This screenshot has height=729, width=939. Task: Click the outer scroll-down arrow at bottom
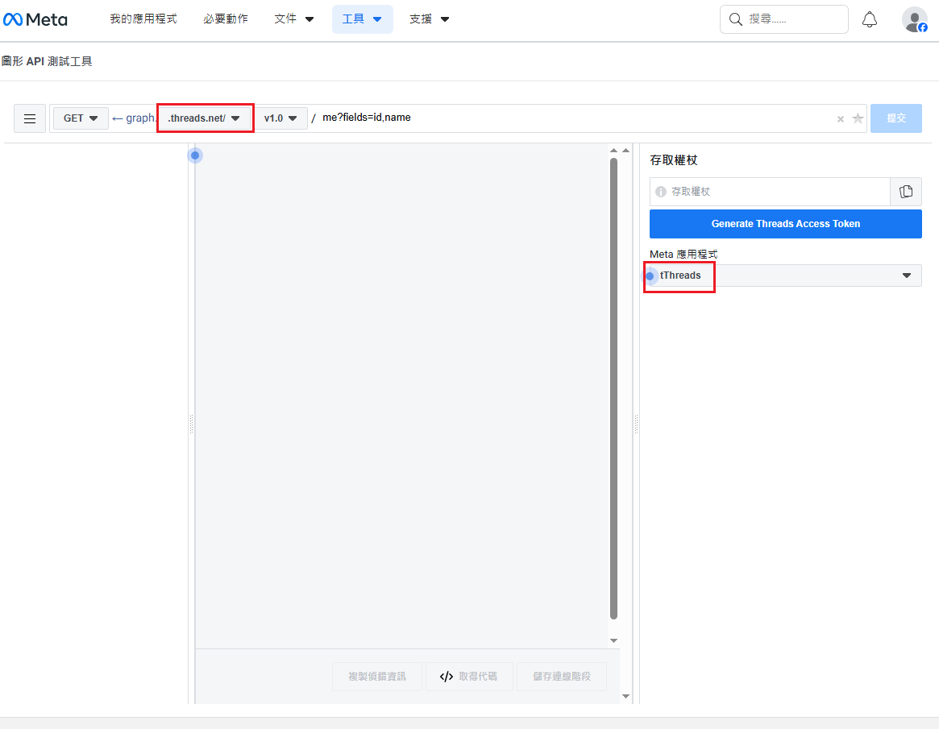(x=625, y=696)
